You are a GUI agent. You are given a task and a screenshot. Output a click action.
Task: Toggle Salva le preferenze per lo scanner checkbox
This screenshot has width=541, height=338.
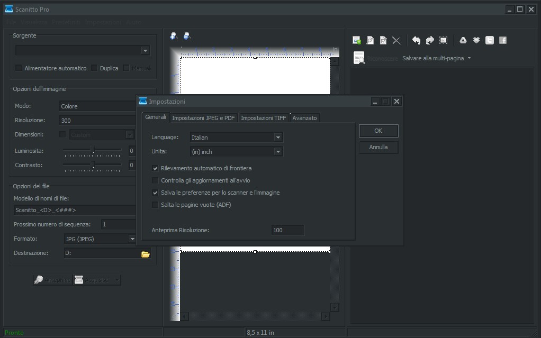pos(155,193)
